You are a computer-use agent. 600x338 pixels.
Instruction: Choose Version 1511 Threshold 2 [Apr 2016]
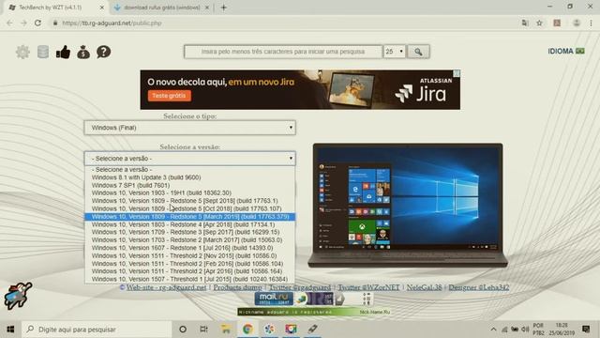(x=189, y=271)
